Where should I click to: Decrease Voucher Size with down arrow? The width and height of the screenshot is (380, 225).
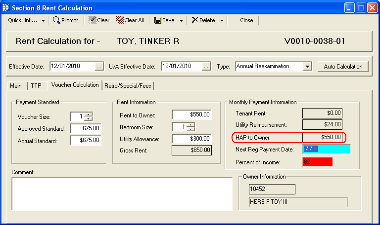(x=89, y=118)
